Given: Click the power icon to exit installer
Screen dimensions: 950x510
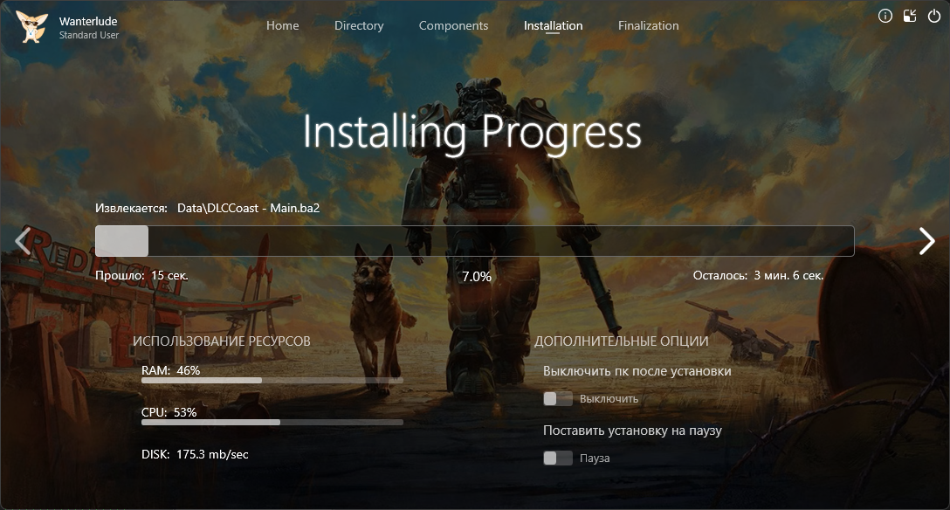Looking at the screenshot, I should pyautogui.click(x=934, y=16).
